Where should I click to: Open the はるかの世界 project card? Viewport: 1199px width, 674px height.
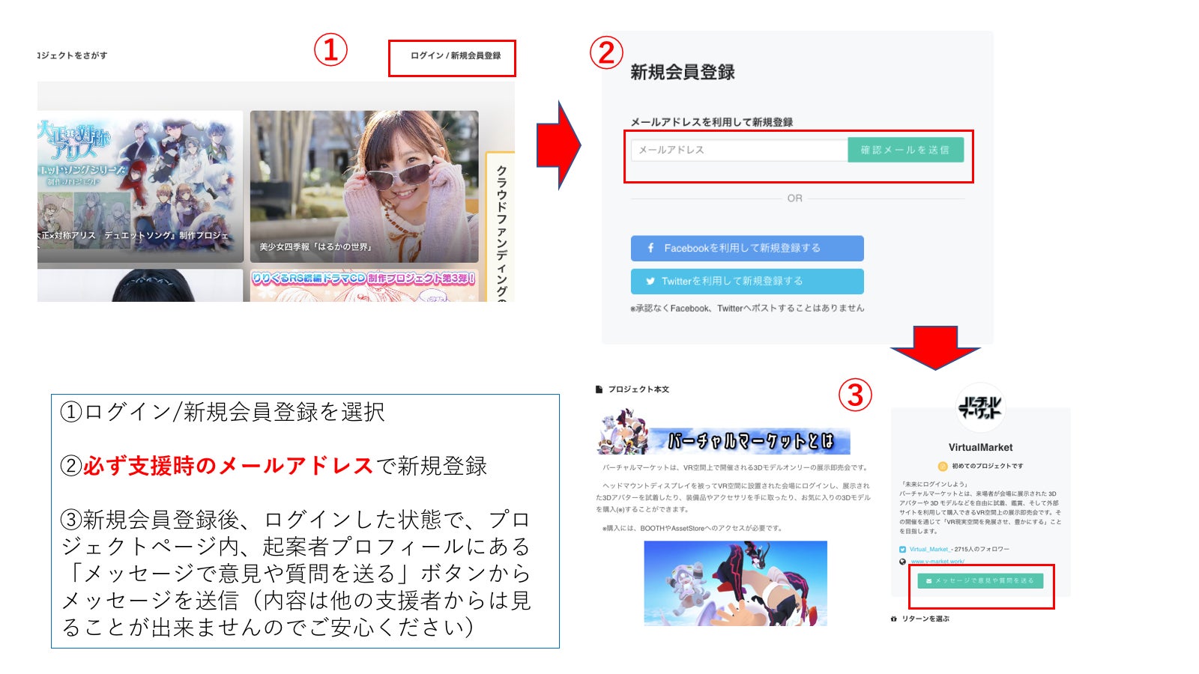click(364, 186)
